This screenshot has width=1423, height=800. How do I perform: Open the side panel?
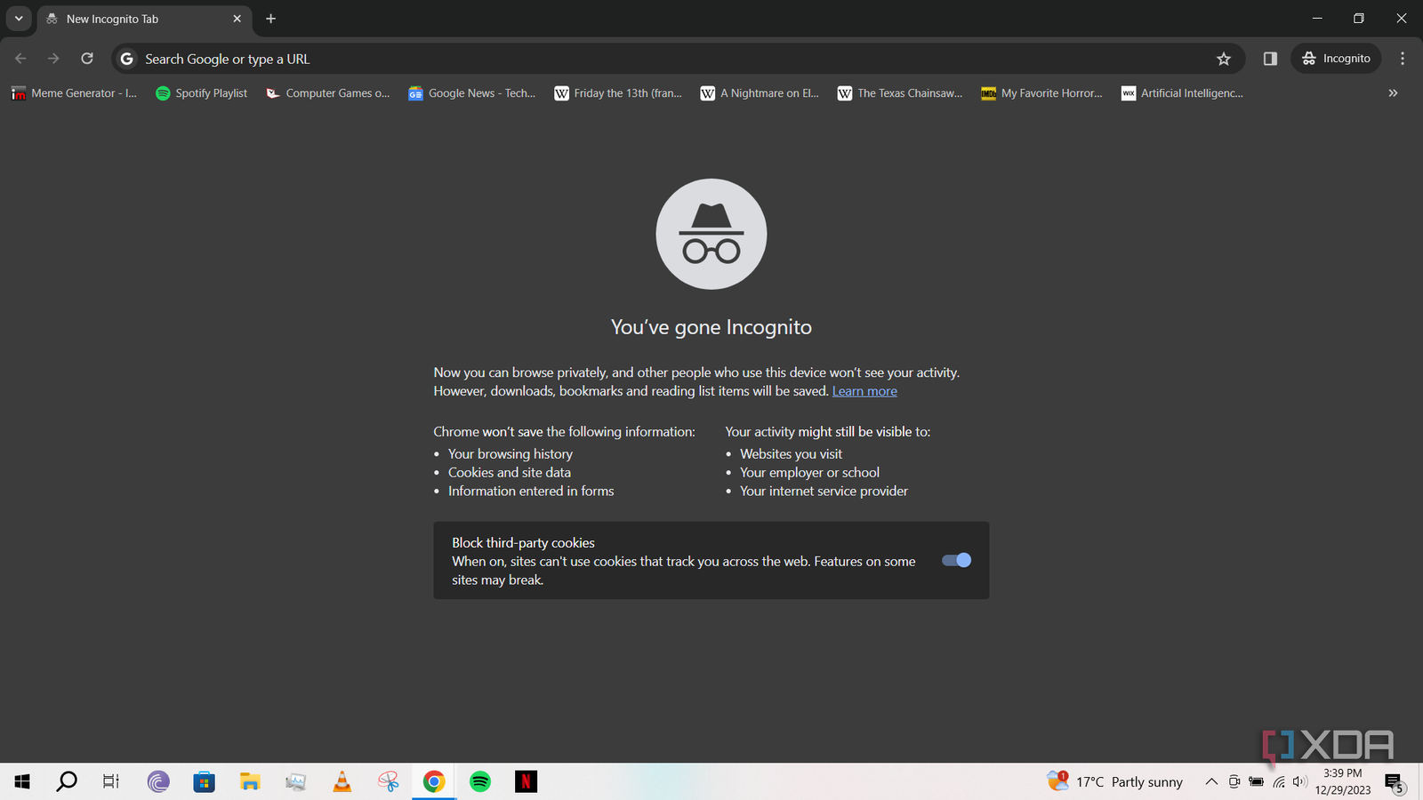pyautogui.click(x=1270, y=59)
